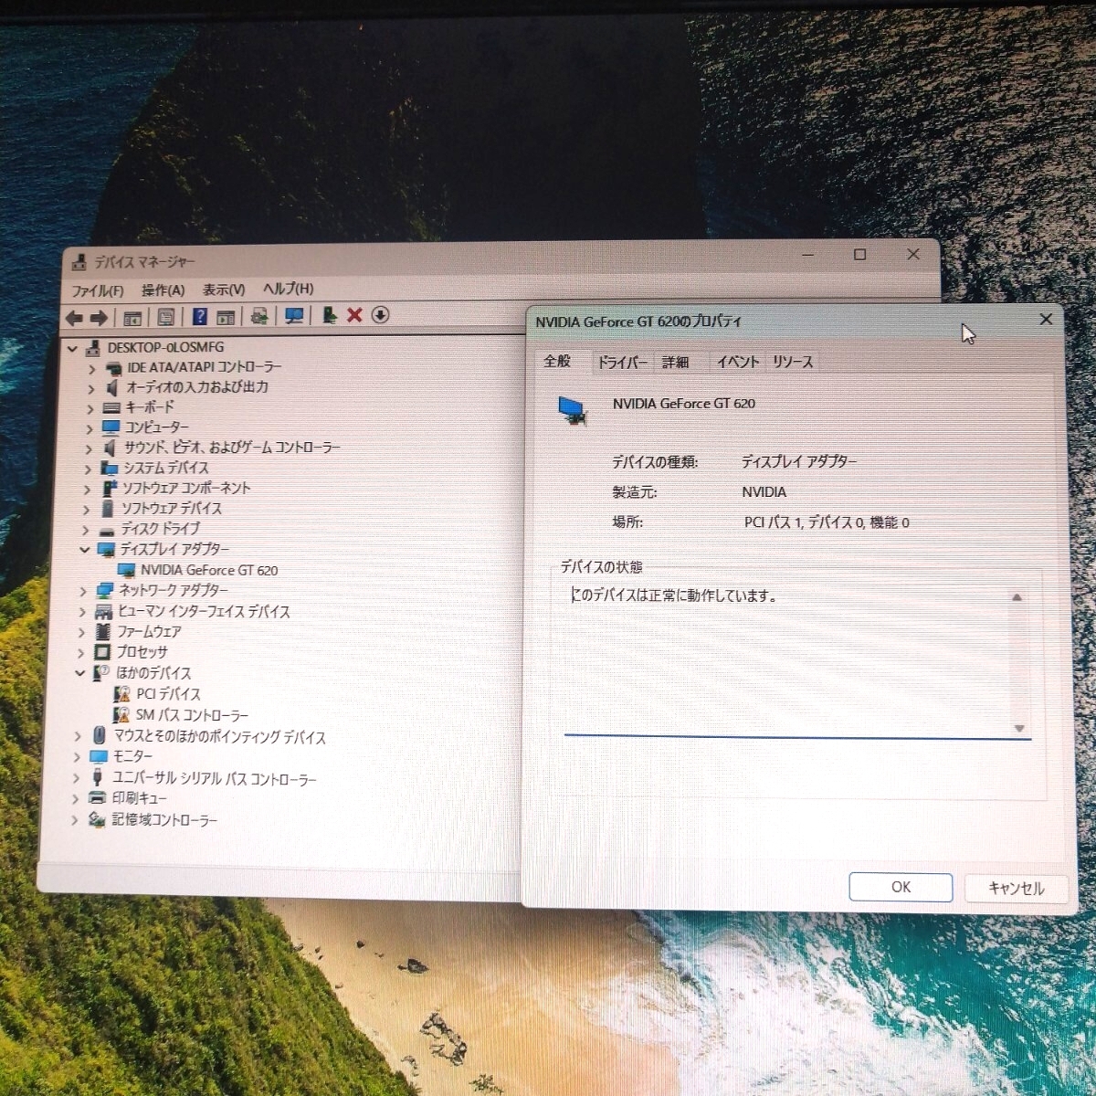Click the Show/Hide console tree icon

pos(132,317)
